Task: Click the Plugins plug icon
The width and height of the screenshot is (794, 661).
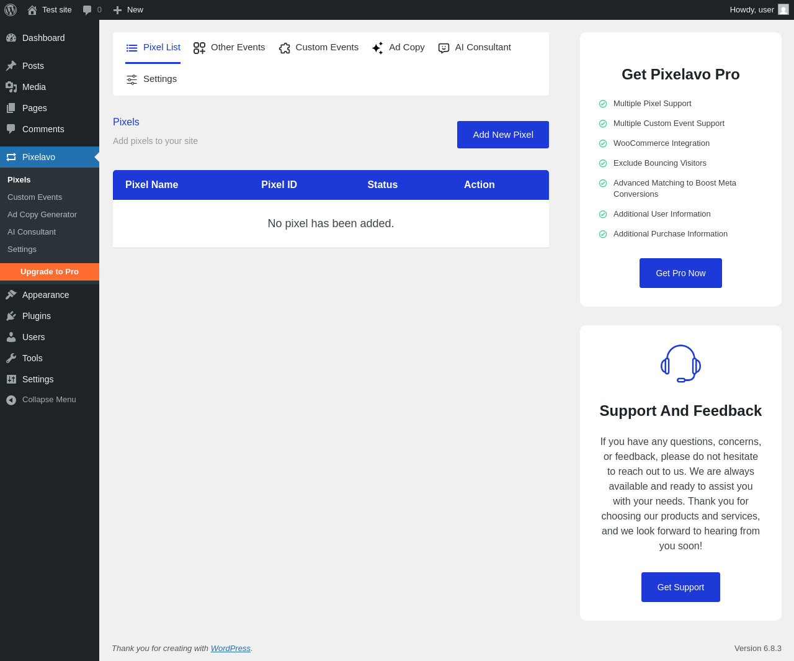Action: [x=11, y=316]
